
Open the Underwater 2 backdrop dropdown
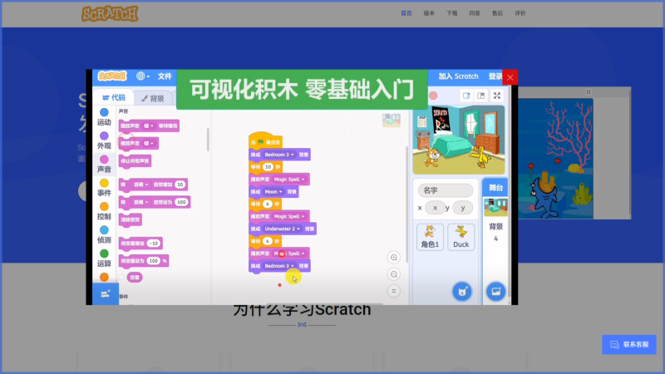(x=282, y=229)
